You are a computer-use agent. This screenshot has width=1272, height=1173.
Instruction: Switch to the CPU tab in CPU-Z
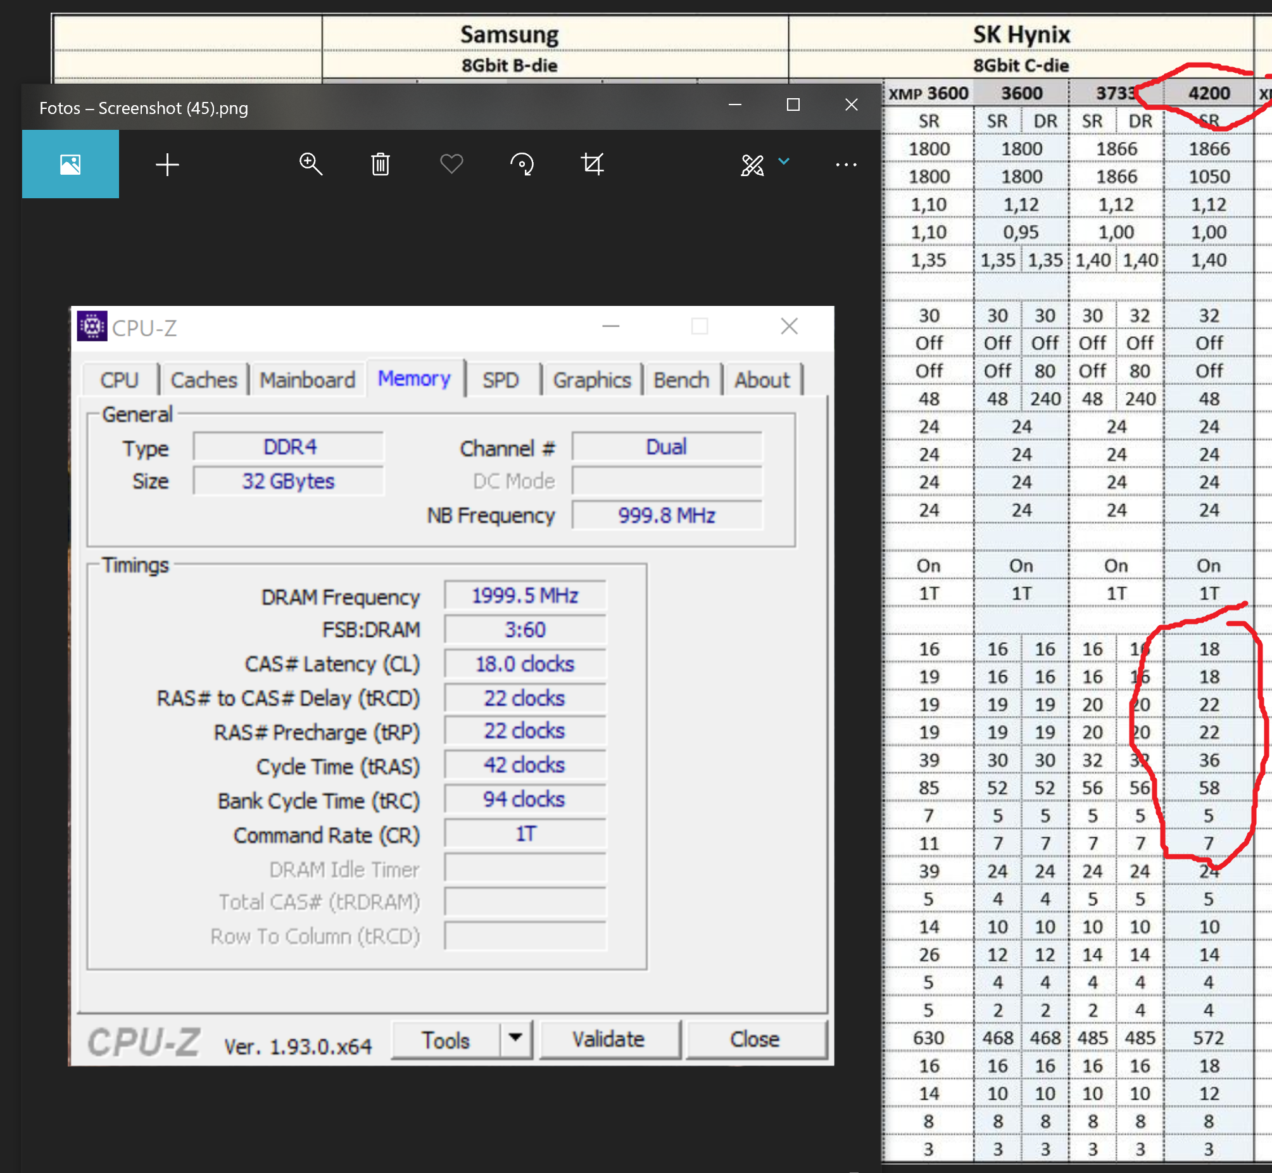tap(119, 380)
